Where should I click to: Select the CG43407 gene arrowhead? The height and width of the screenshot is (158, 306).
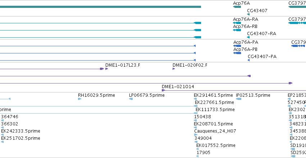[x=248, y=14]
